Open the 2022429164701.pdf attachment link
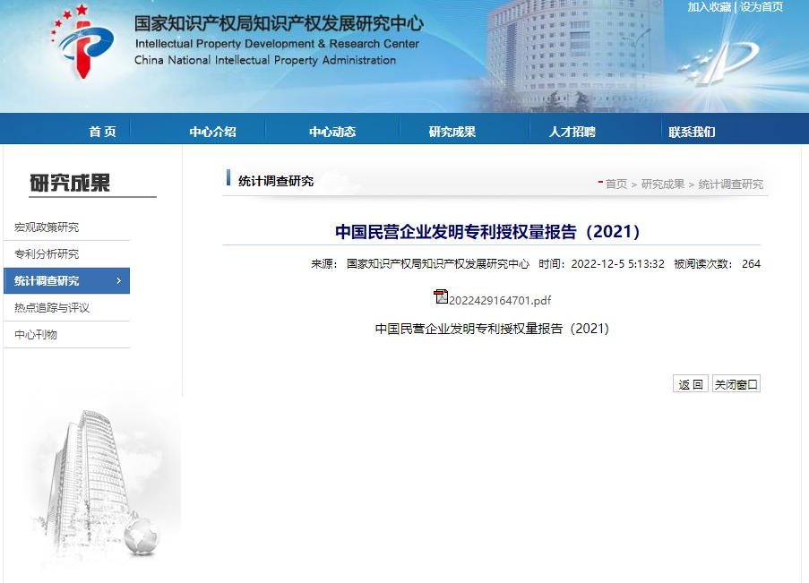 (x=500, y=300)
